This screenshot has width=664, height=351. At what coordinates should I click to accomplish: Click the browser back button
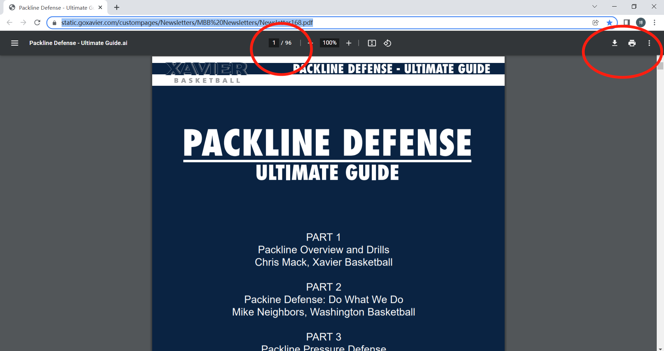coord(9,22)
